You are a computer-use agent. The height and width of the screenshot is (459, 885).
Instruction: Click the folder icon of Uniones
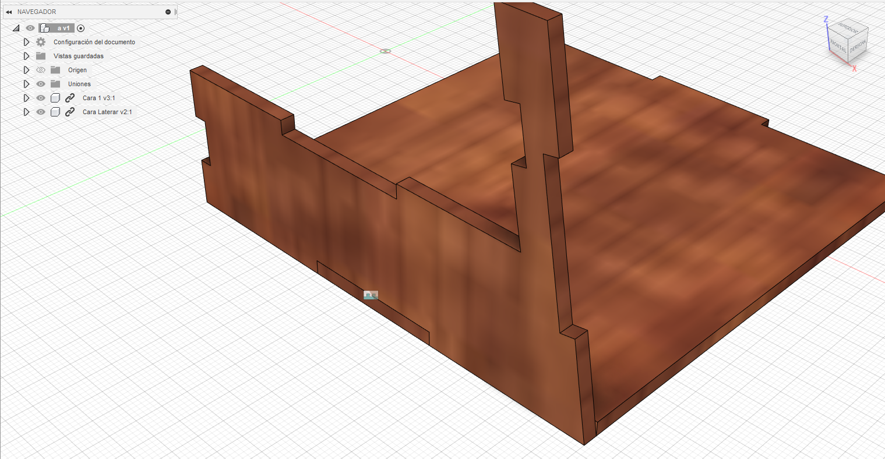(55, 84)
